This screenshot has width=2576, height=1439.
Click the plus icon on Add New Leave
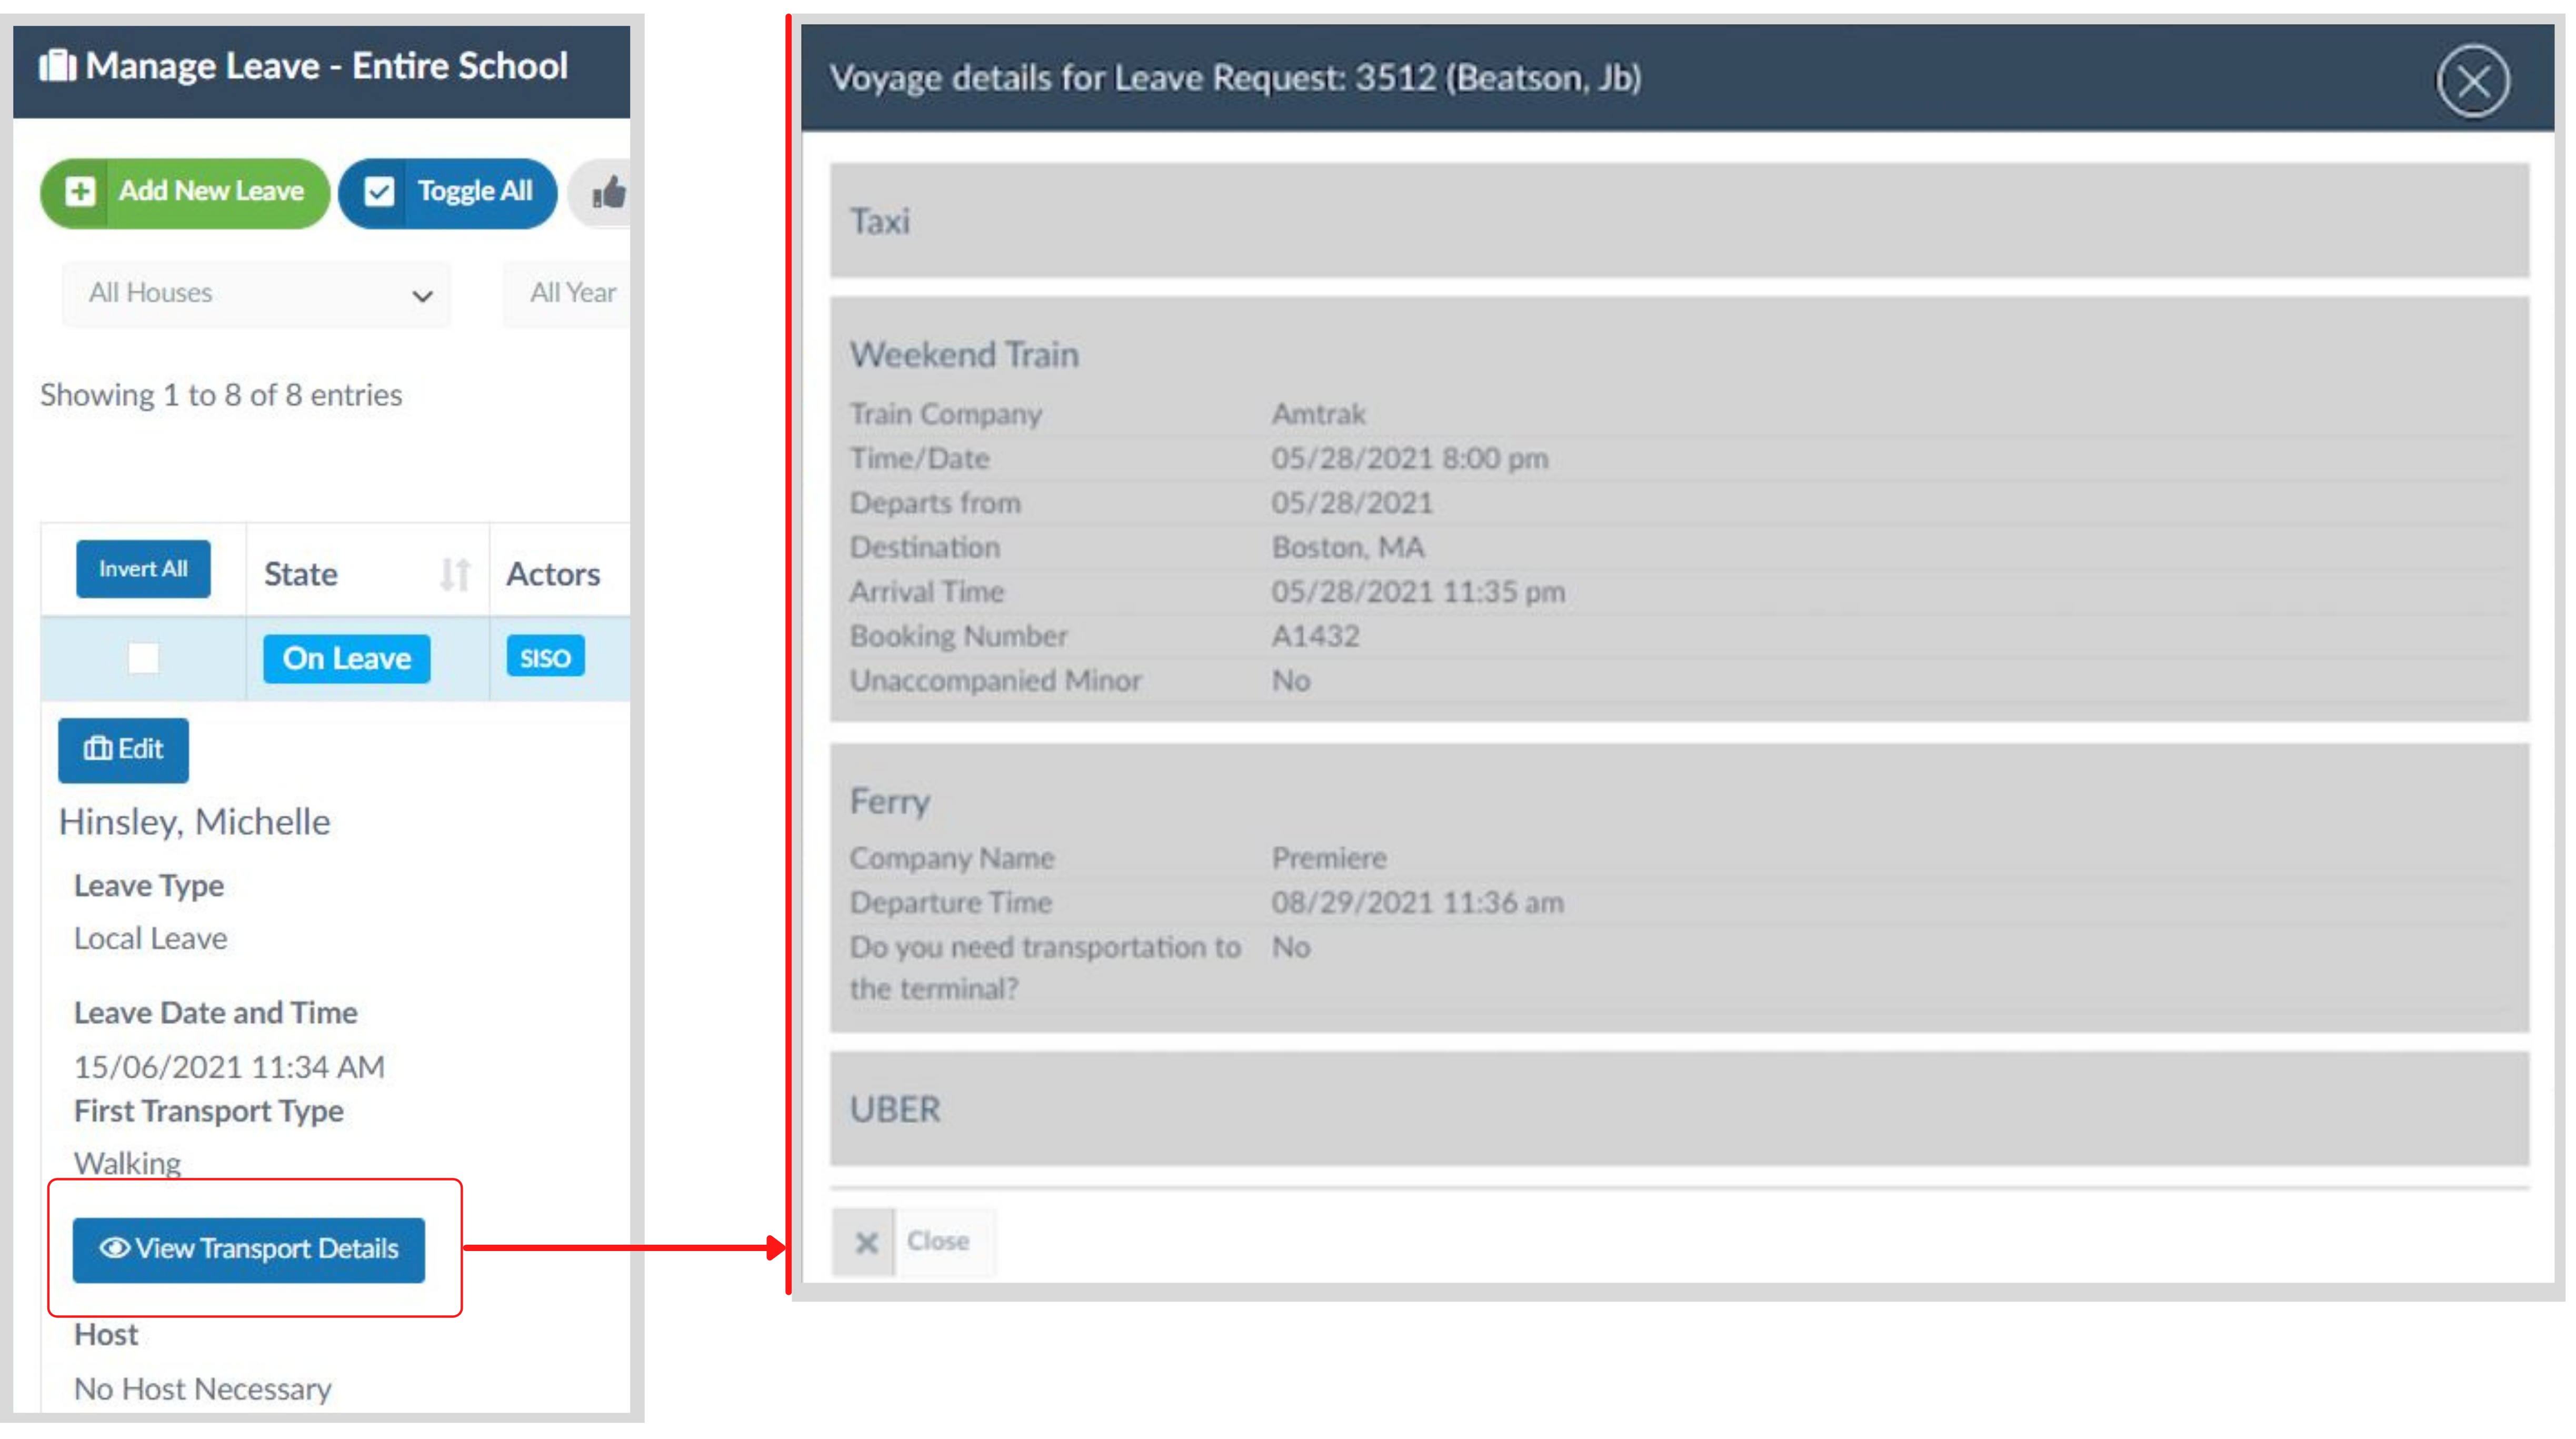click(80, 191)
